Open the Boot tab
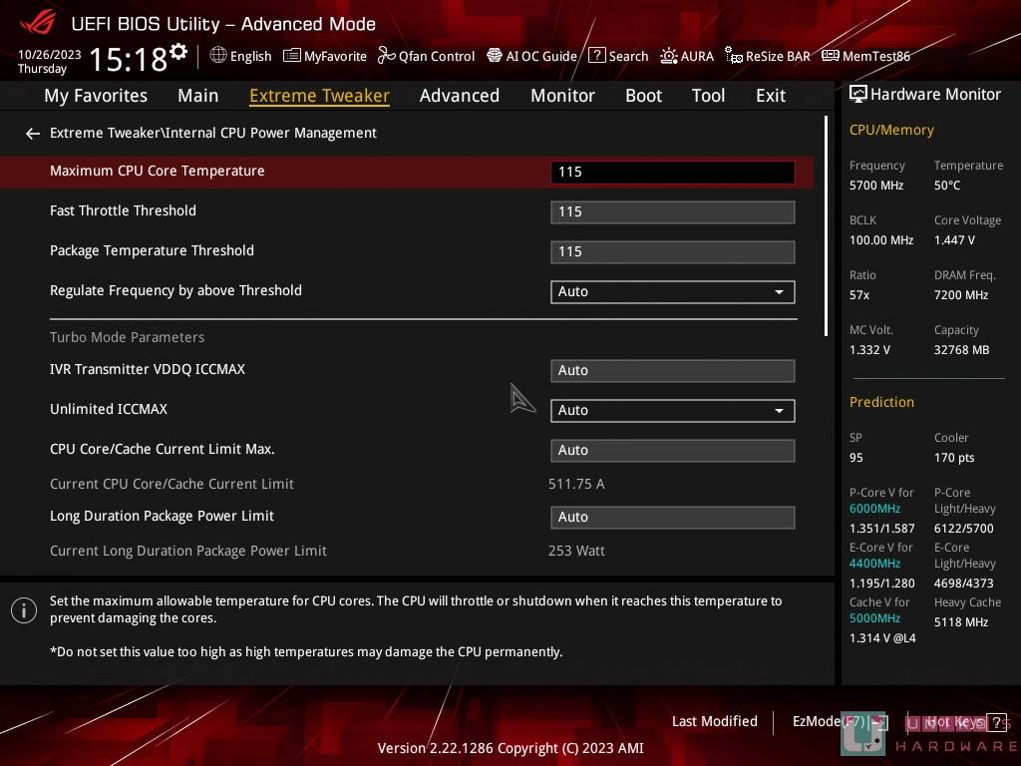This screenshot has height=766, width=1021. (x=643, y=96)
